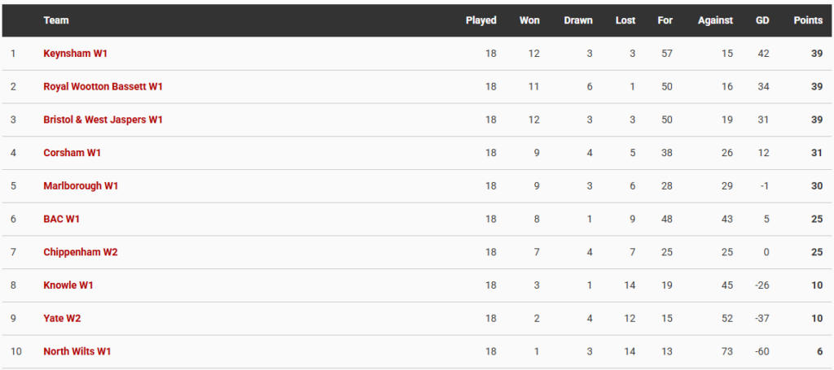834x370 pixels.
Task: Open the Keynsham W1 team link
Action: tap(76, 53)
